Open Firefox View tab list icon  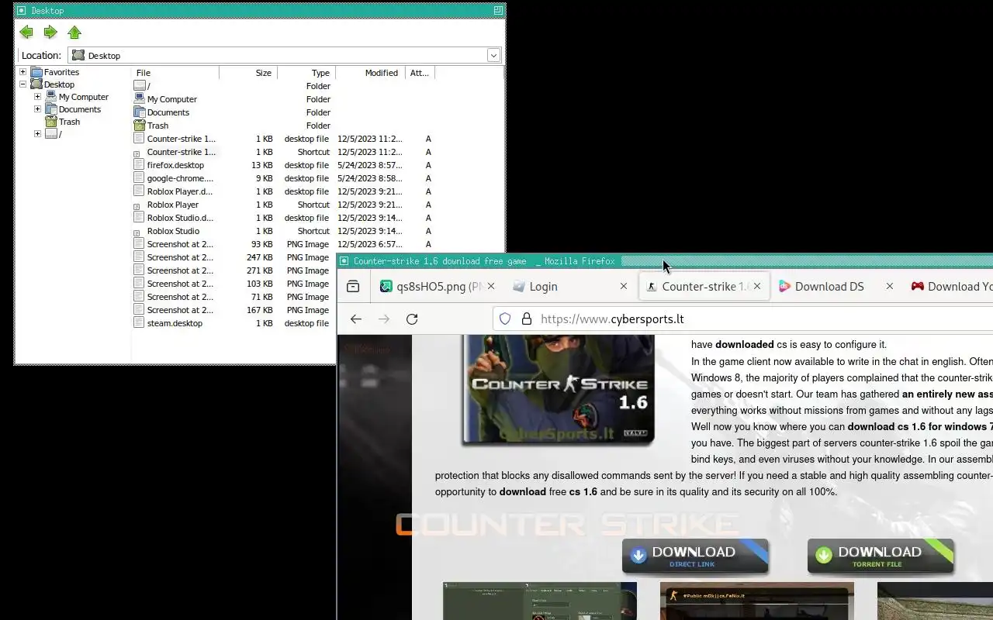click(353, 287)
